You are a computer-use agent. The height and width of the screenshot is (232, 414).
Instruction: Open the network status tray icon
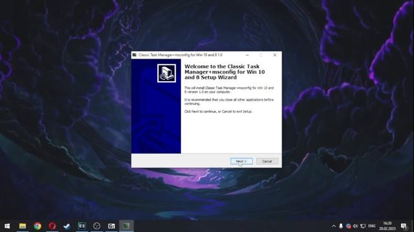[363, 226]
